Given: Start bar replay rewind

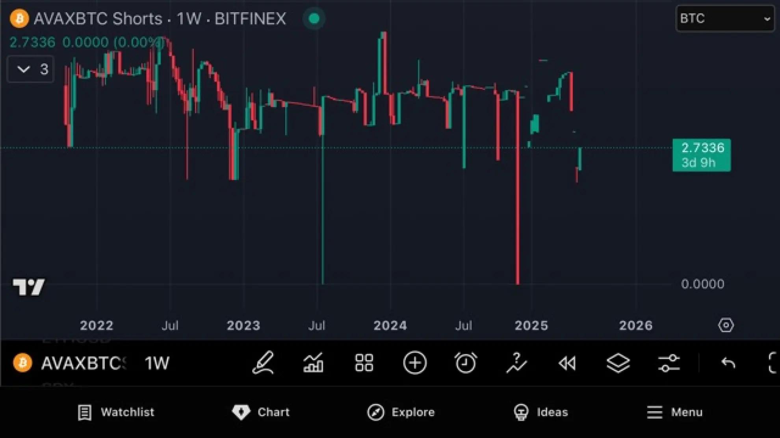Looking at the screenshot, I should pos(567,363).
